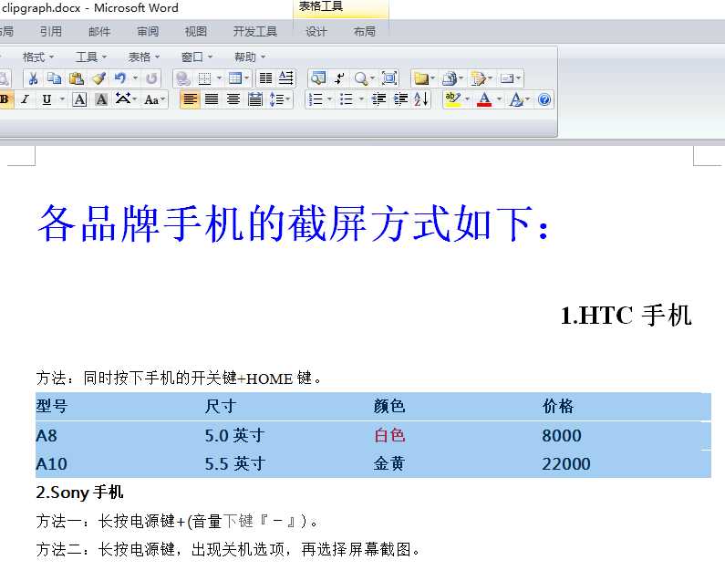Open the Line Spacing dropdown
Viewport: 725px width, 581px height.
coord(280,99)
